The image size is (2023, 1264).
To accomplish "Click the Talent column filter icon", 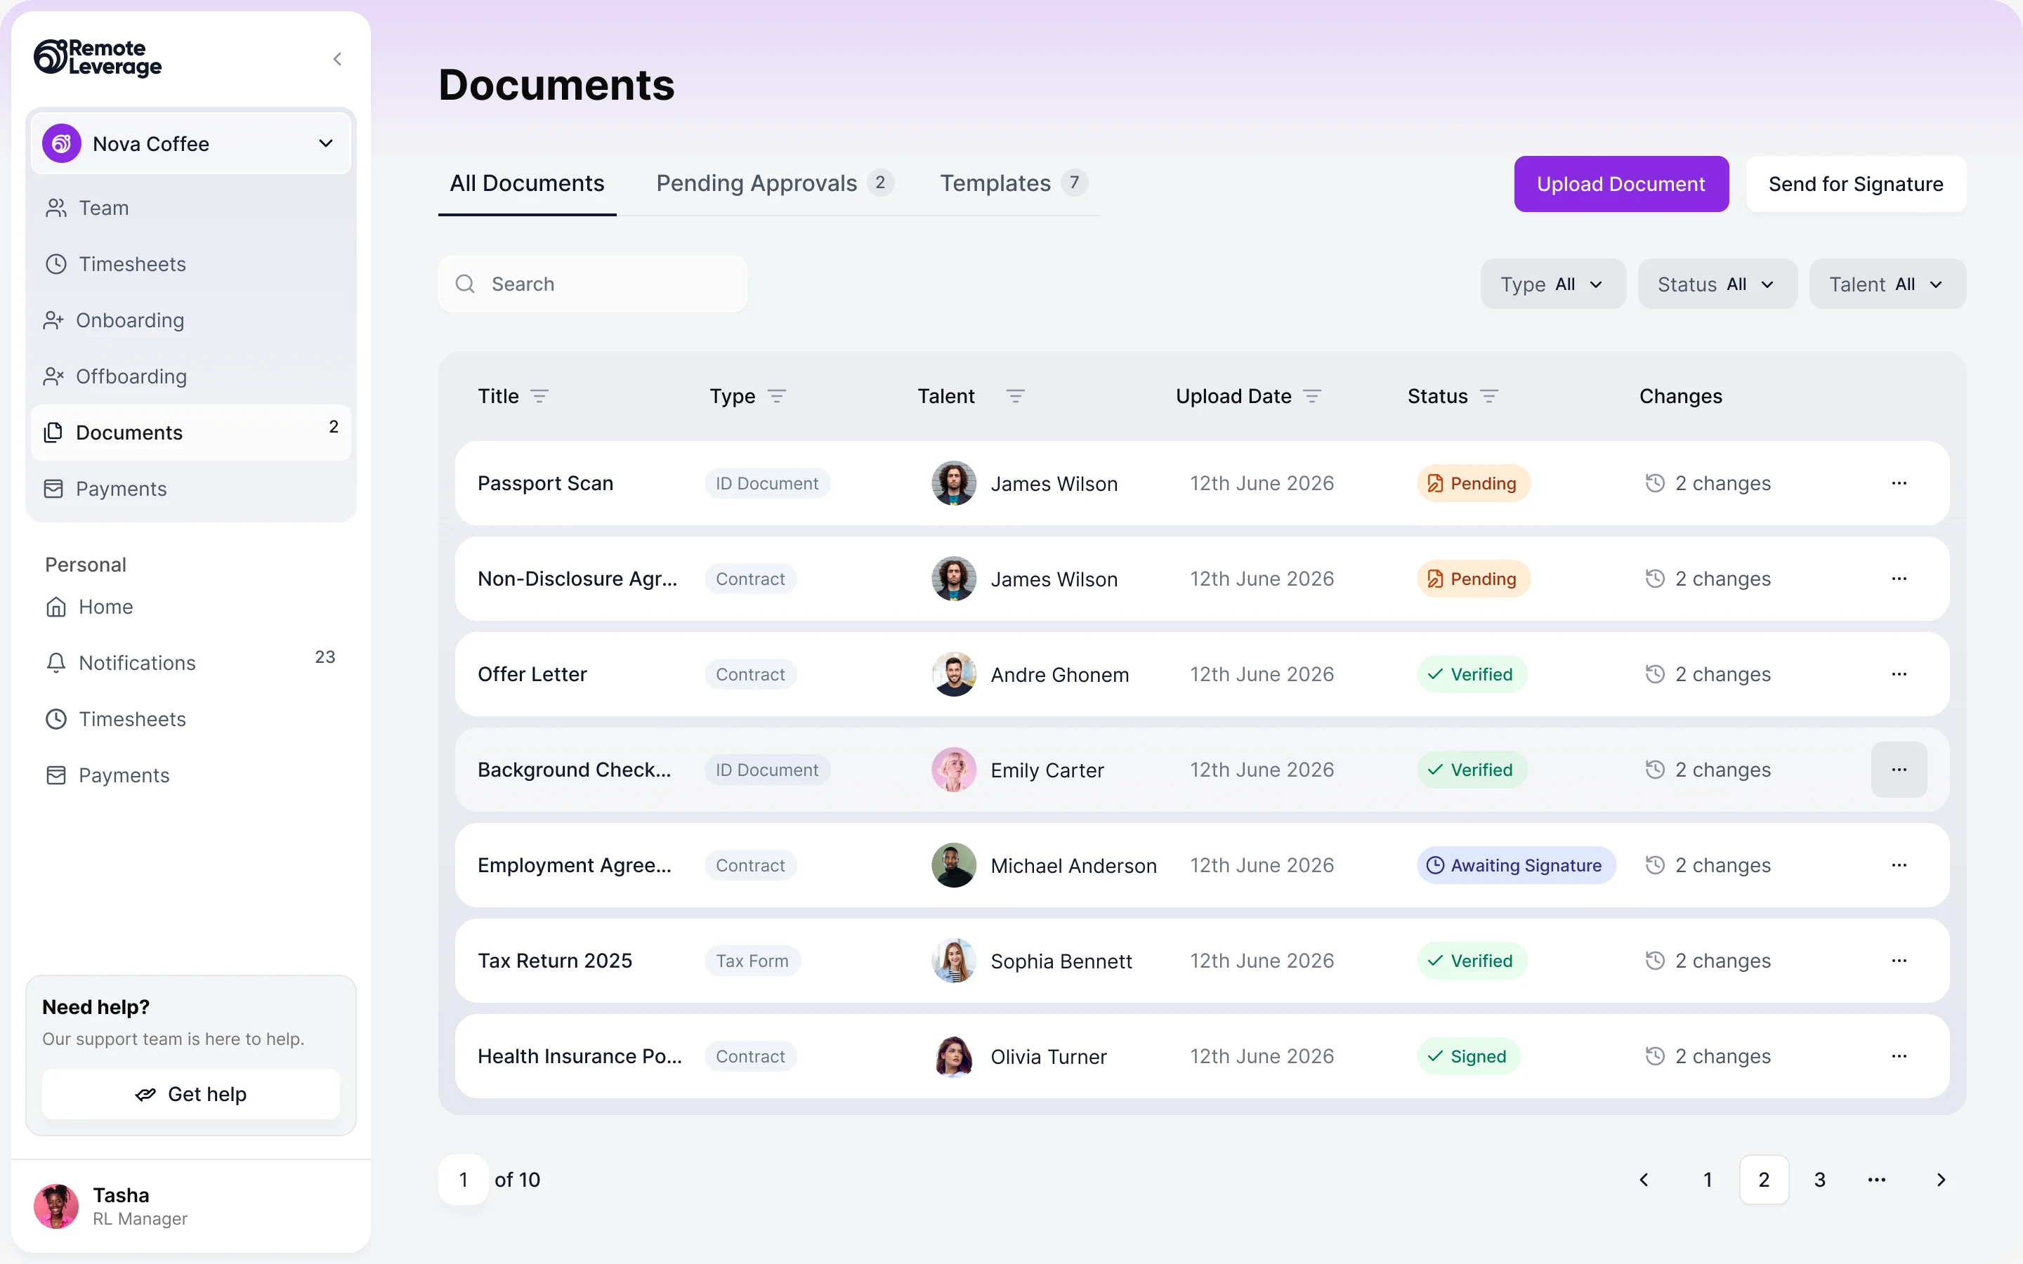I will click(x=1015, y=396).
